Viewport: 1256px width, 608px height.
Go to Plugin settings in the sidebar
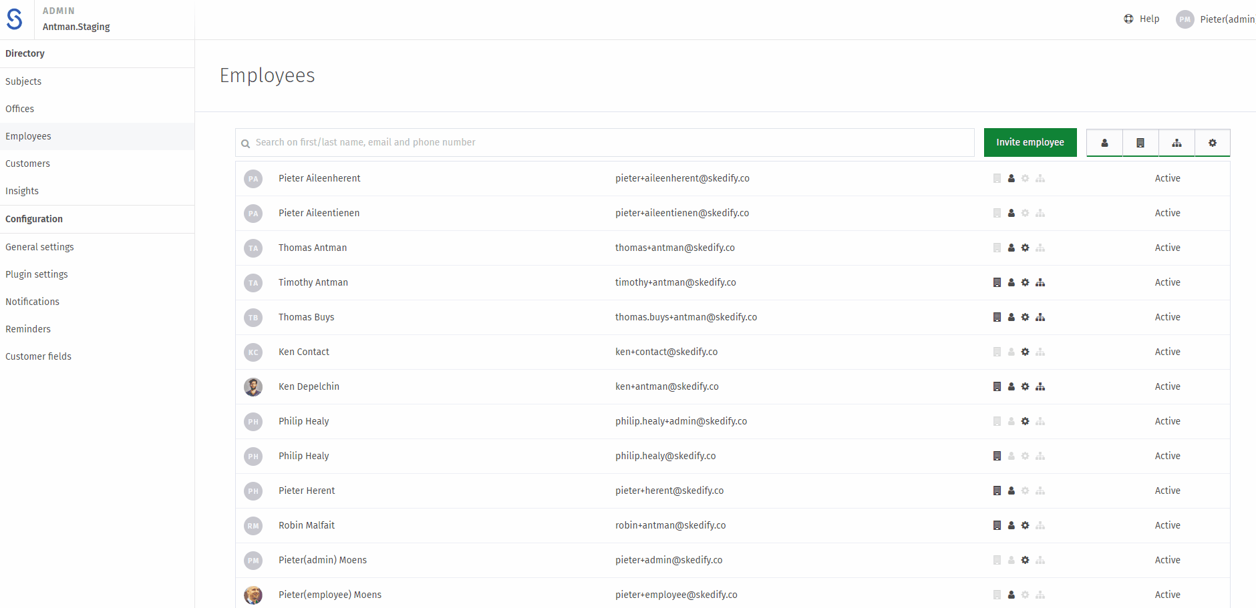[37, 274]
